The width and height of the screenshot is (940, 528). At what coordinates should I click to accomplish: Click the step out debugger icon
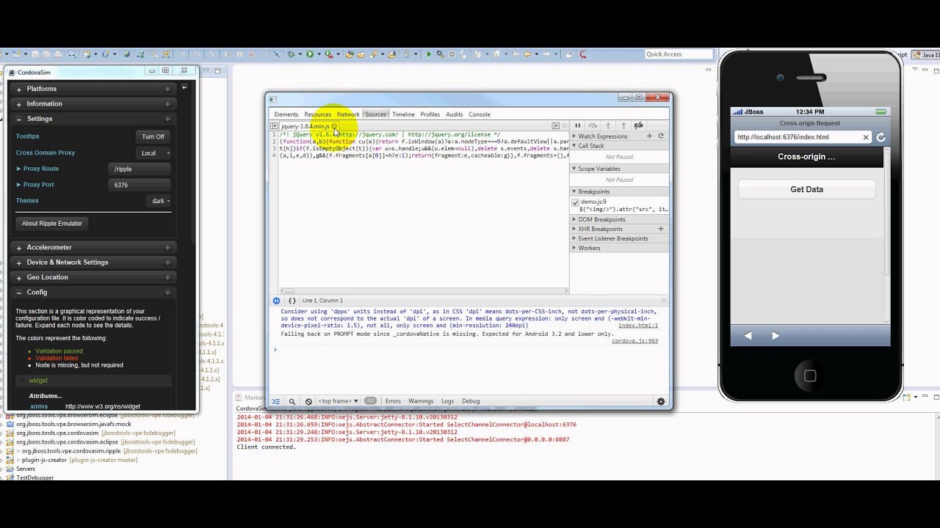coord(623,126)
